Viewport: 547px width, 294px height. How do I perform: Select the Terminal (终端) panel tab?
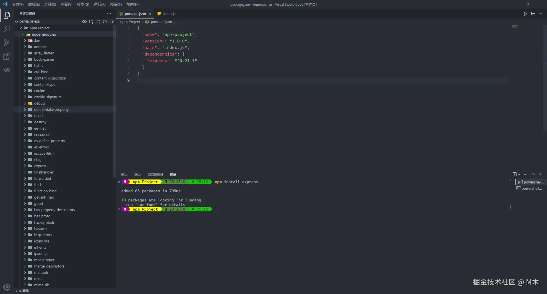tap(173, 174)
